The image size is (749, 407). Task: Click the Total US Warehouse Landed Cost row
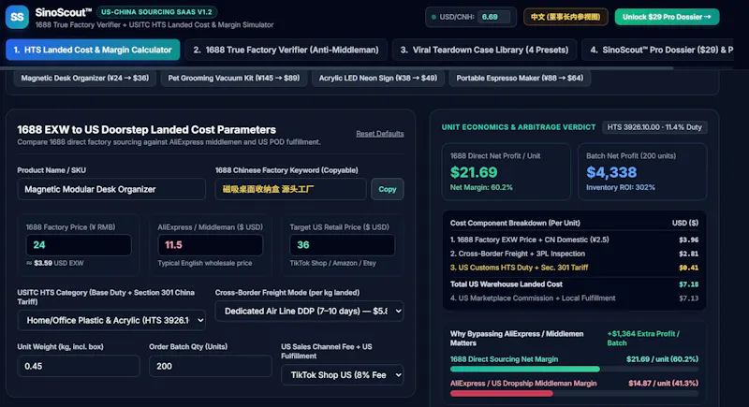pyautogui.click(x=574, y=284)
